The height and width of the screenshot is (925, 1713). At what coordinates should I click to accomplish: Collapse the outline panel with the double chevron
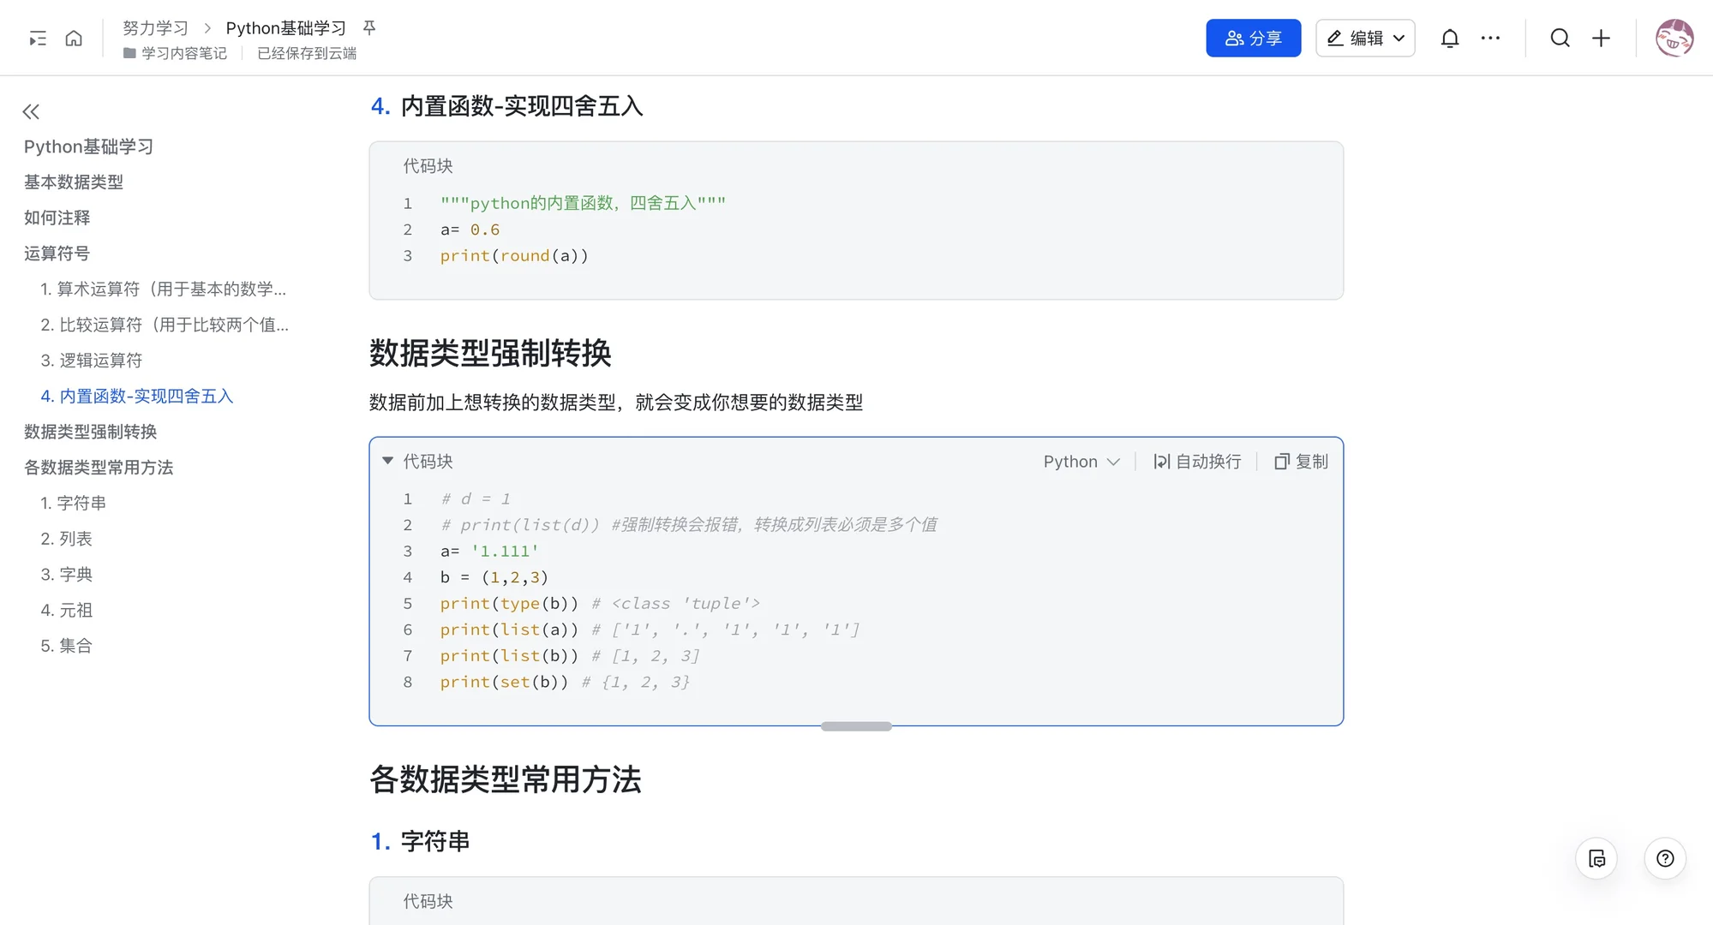31,111
